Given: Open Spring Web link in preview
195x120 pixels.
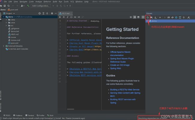Looking at the screenshot, I should [x=115, y=68].
